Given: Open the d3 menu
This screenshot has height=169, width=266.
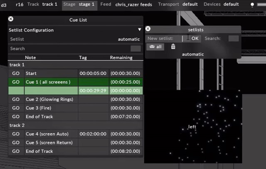Looking at the screenshot, I should 4,5.
